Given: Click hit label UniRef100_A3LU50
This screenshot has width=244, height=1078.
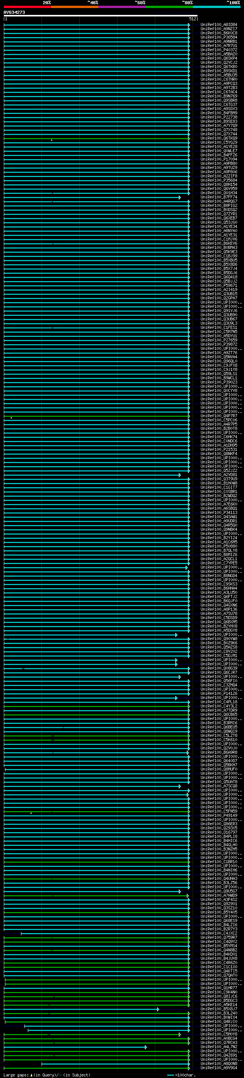Looking at the screenshot, I should 219,593.
